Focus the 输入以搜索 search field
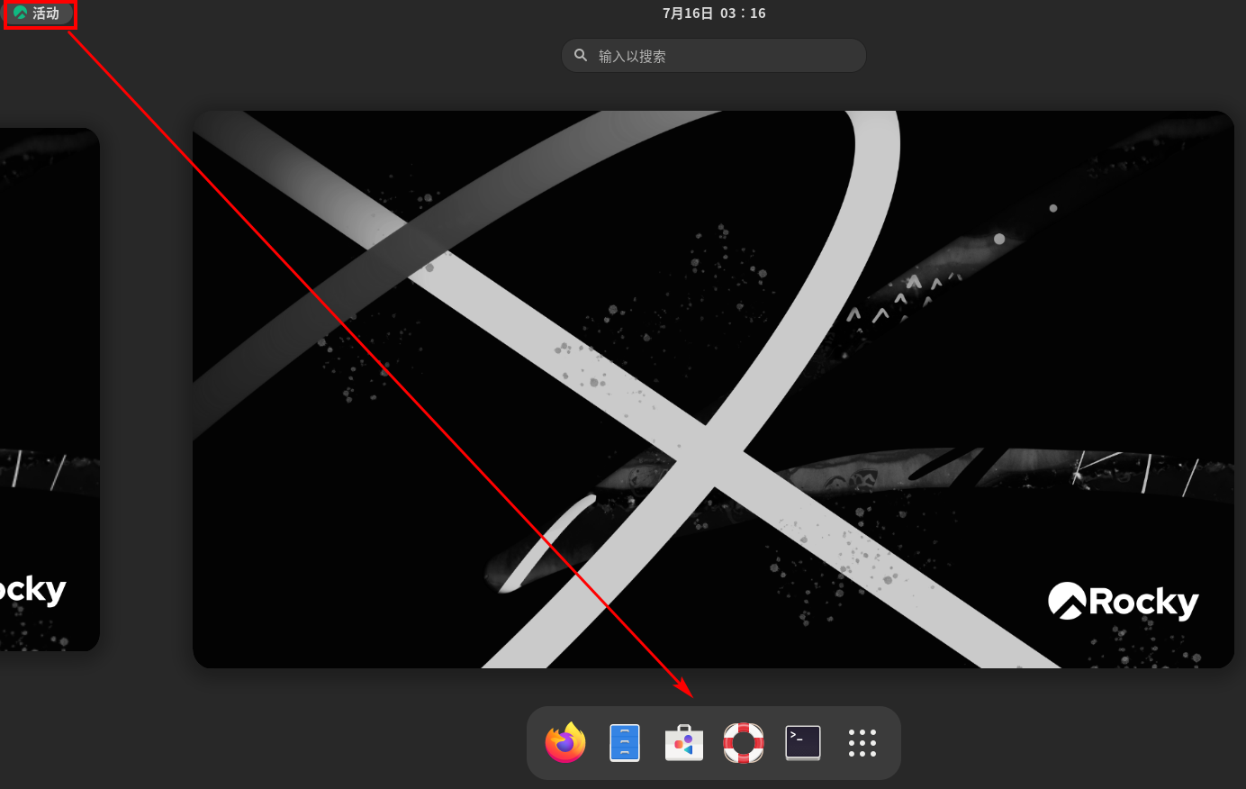This screenshot has width=1246, height=789. point(720,56)
